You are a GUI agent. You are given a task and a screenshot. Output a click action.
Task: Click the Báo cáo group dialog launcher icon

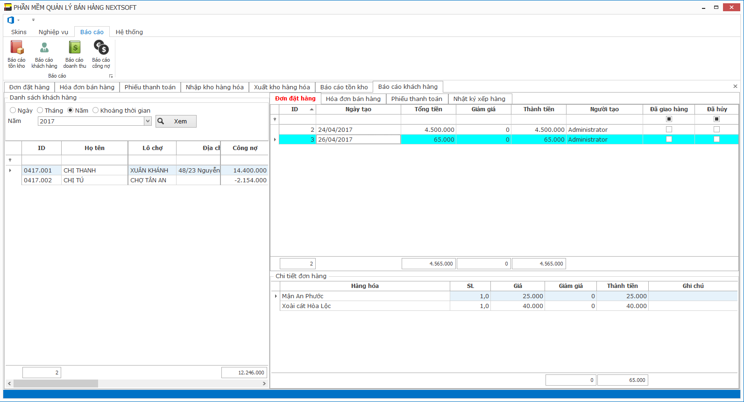pos(111,76)
